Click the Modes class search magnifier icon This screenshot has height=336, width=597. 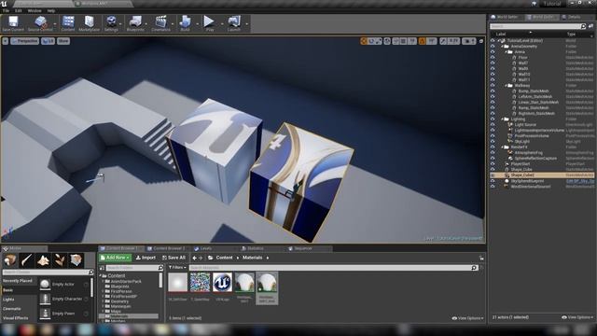point(90,273)
